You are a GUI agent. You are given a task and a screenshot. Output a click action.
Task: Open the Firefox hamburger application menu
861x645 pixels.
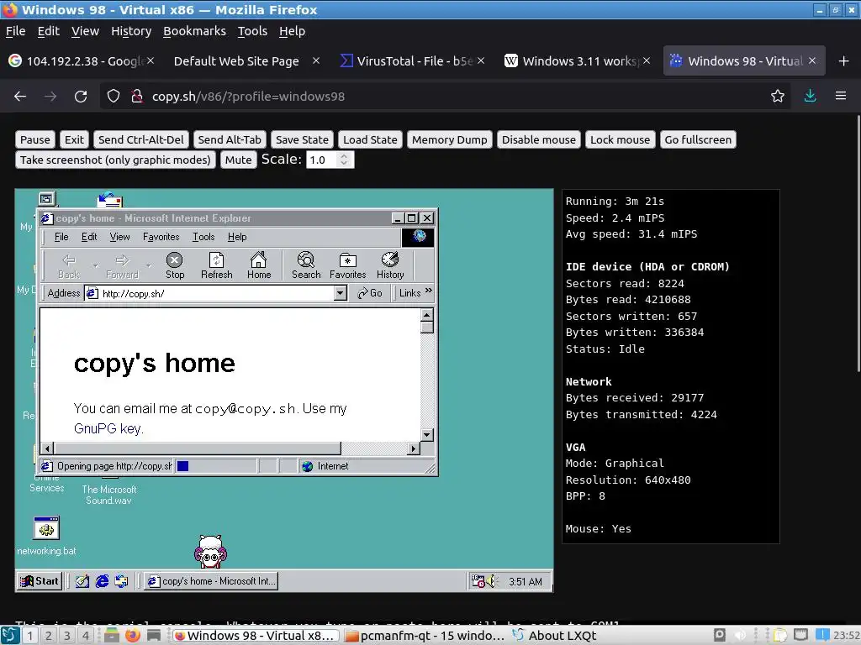pyautogui.click(x=841, y=97)
